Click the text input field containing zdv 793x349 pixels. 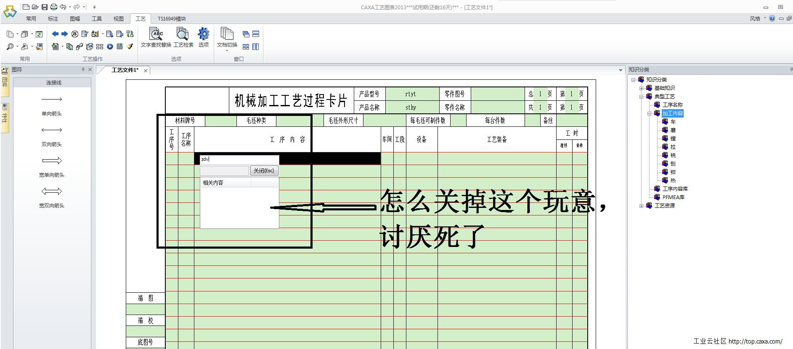[239, 159]
